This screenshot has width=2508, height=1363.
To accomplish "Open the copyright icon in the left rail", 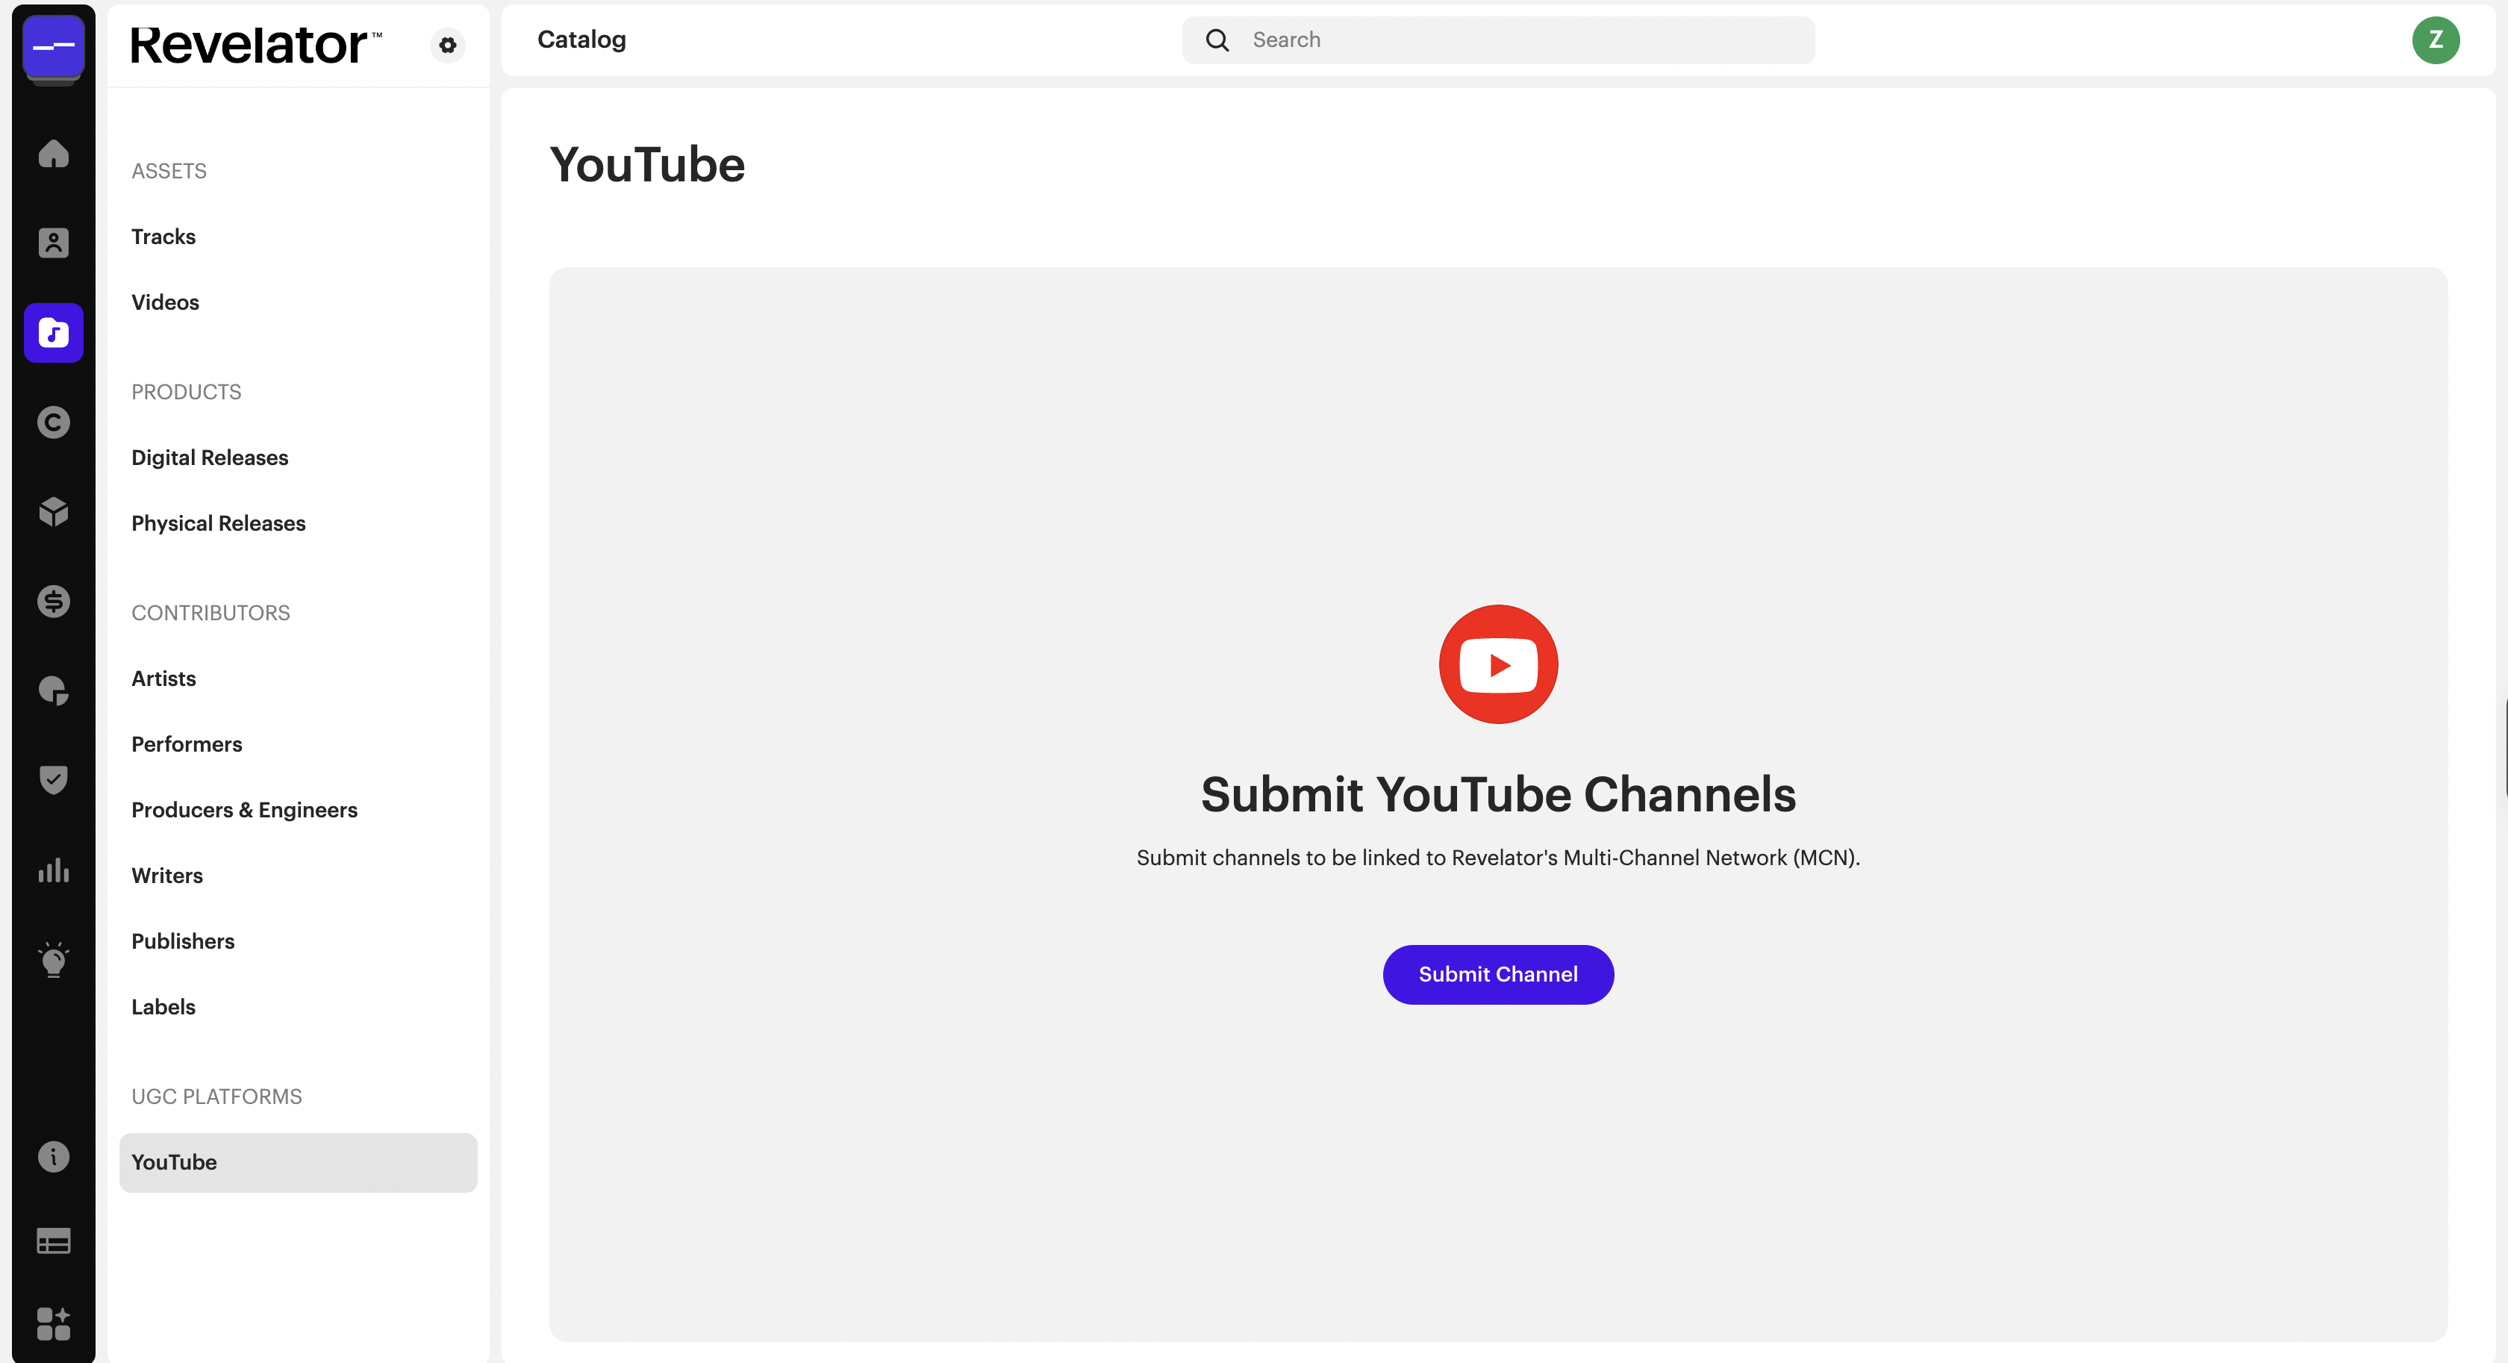I will coord(54,422).
